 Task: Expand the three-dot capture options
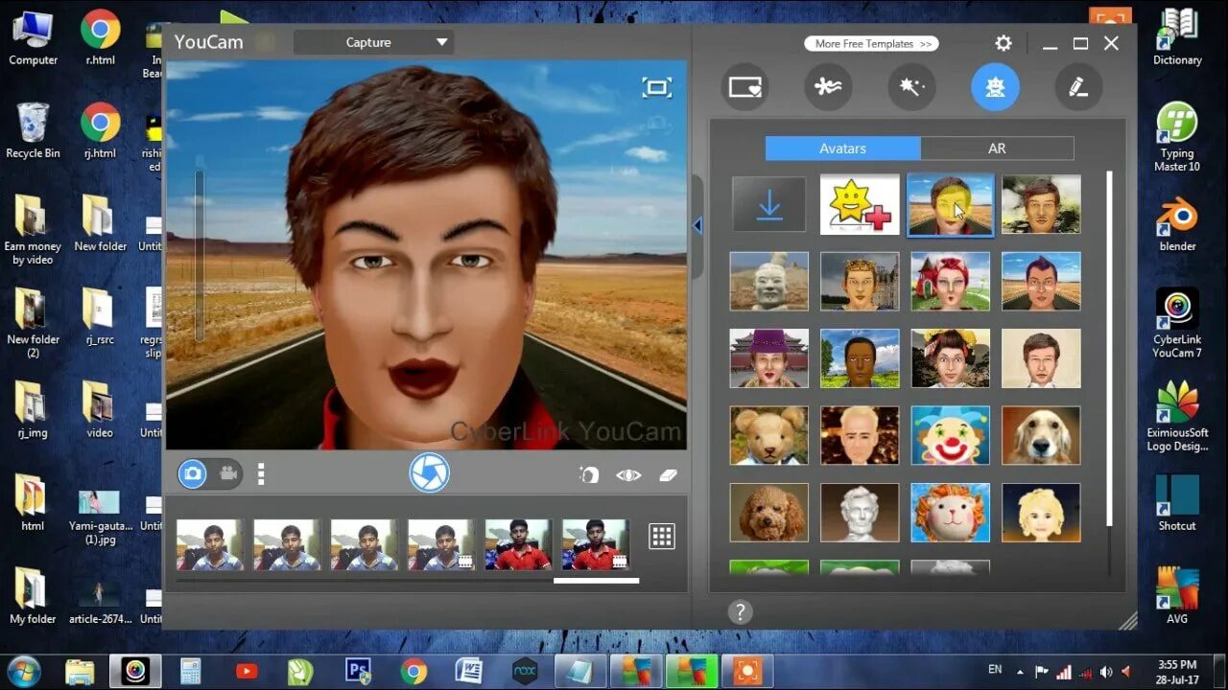[261, 472]
